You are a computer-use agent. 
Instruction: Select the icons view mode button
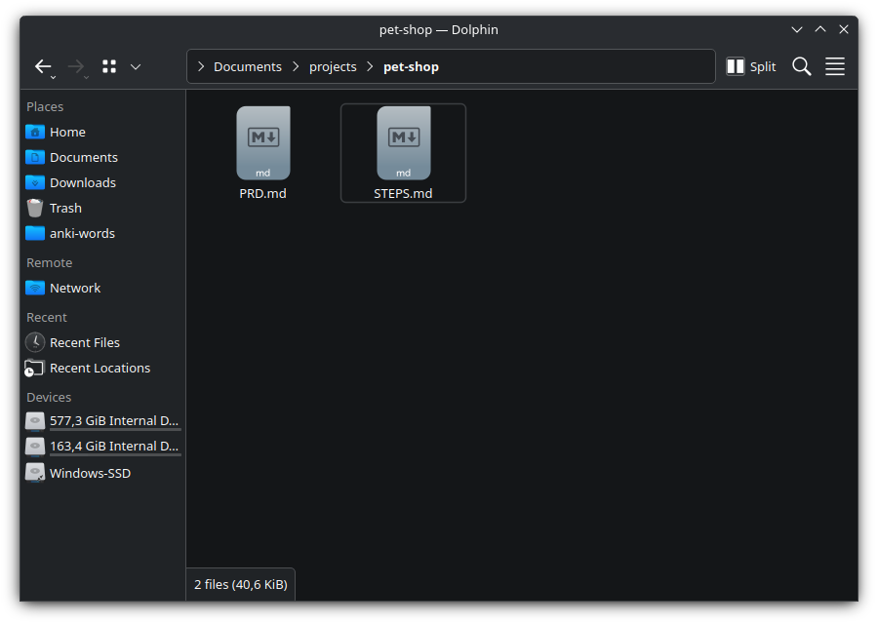pyautogui.click(x=109, y=66)
